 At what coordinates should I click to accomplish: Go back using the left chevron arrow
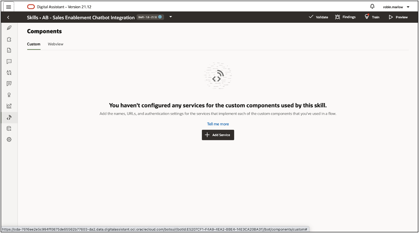point(8,17)
